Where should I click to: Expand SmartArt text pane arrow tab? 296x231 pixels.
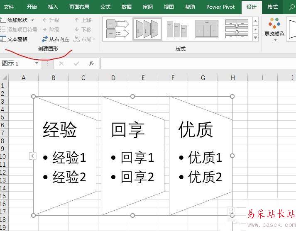point(33,156)
